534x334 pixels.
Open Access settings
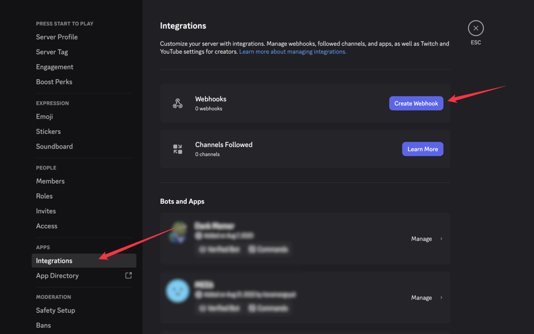[x=46, y=226]
